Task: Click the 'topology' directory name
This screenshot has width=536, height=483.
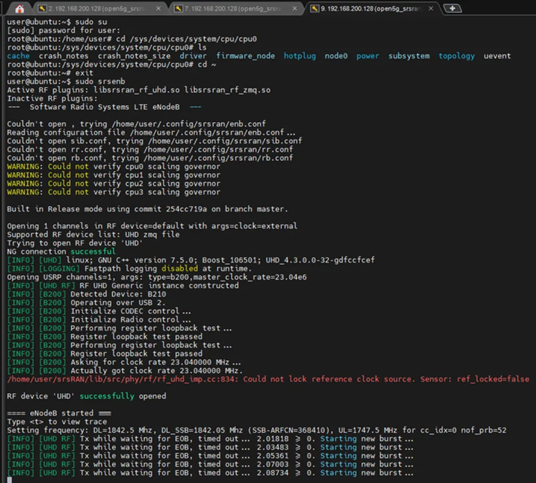Action: (x=456, y=56)
